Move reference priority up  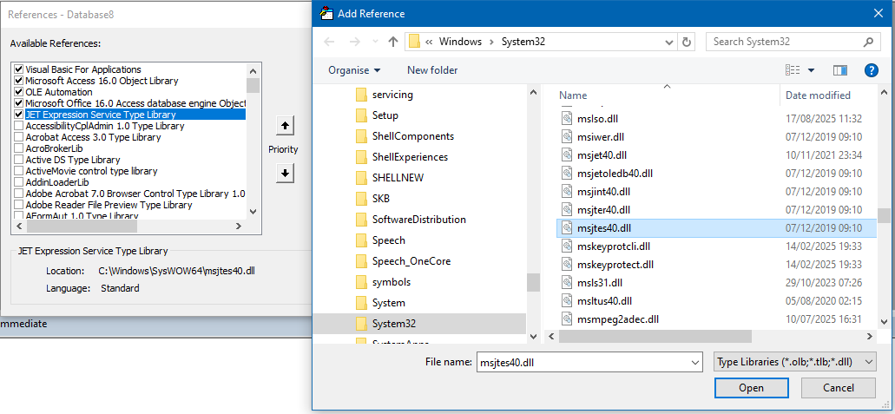click(284, 125)
